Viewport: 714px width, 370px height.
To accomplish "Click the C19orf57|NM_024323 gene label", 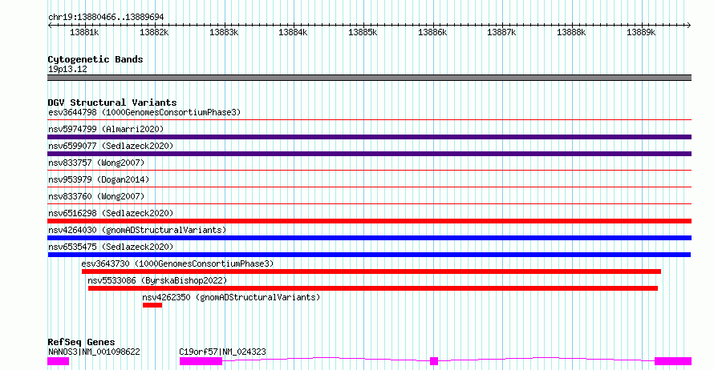I will [223, 352].
